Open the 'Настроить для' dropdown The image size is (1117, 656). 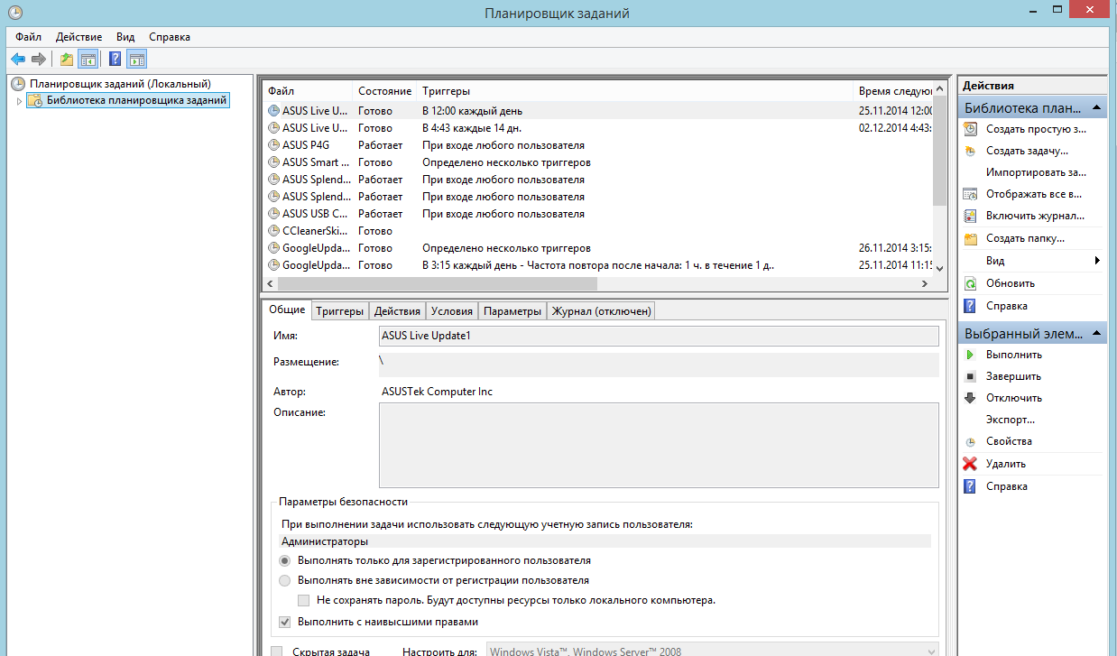click(x=931, y=651)
